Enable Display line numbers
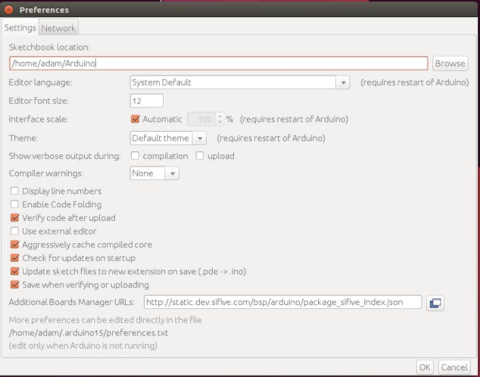Screen dimensions: 480x377 14,191
